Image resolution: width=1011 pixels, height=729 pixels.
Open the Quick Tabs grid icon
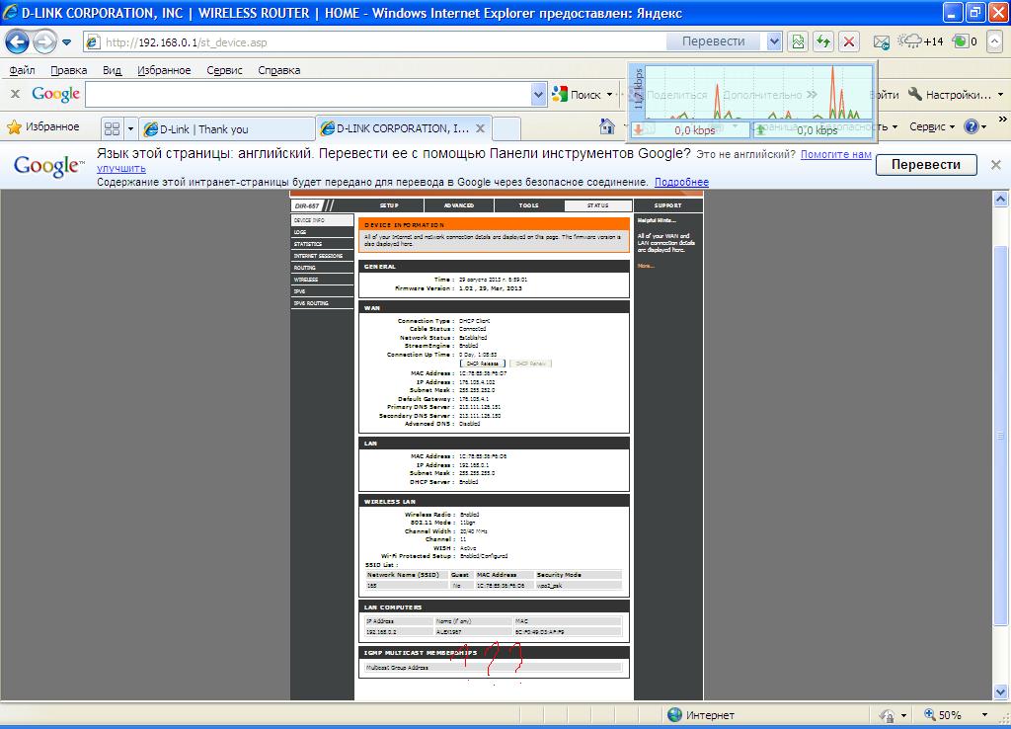click(113, 128)
